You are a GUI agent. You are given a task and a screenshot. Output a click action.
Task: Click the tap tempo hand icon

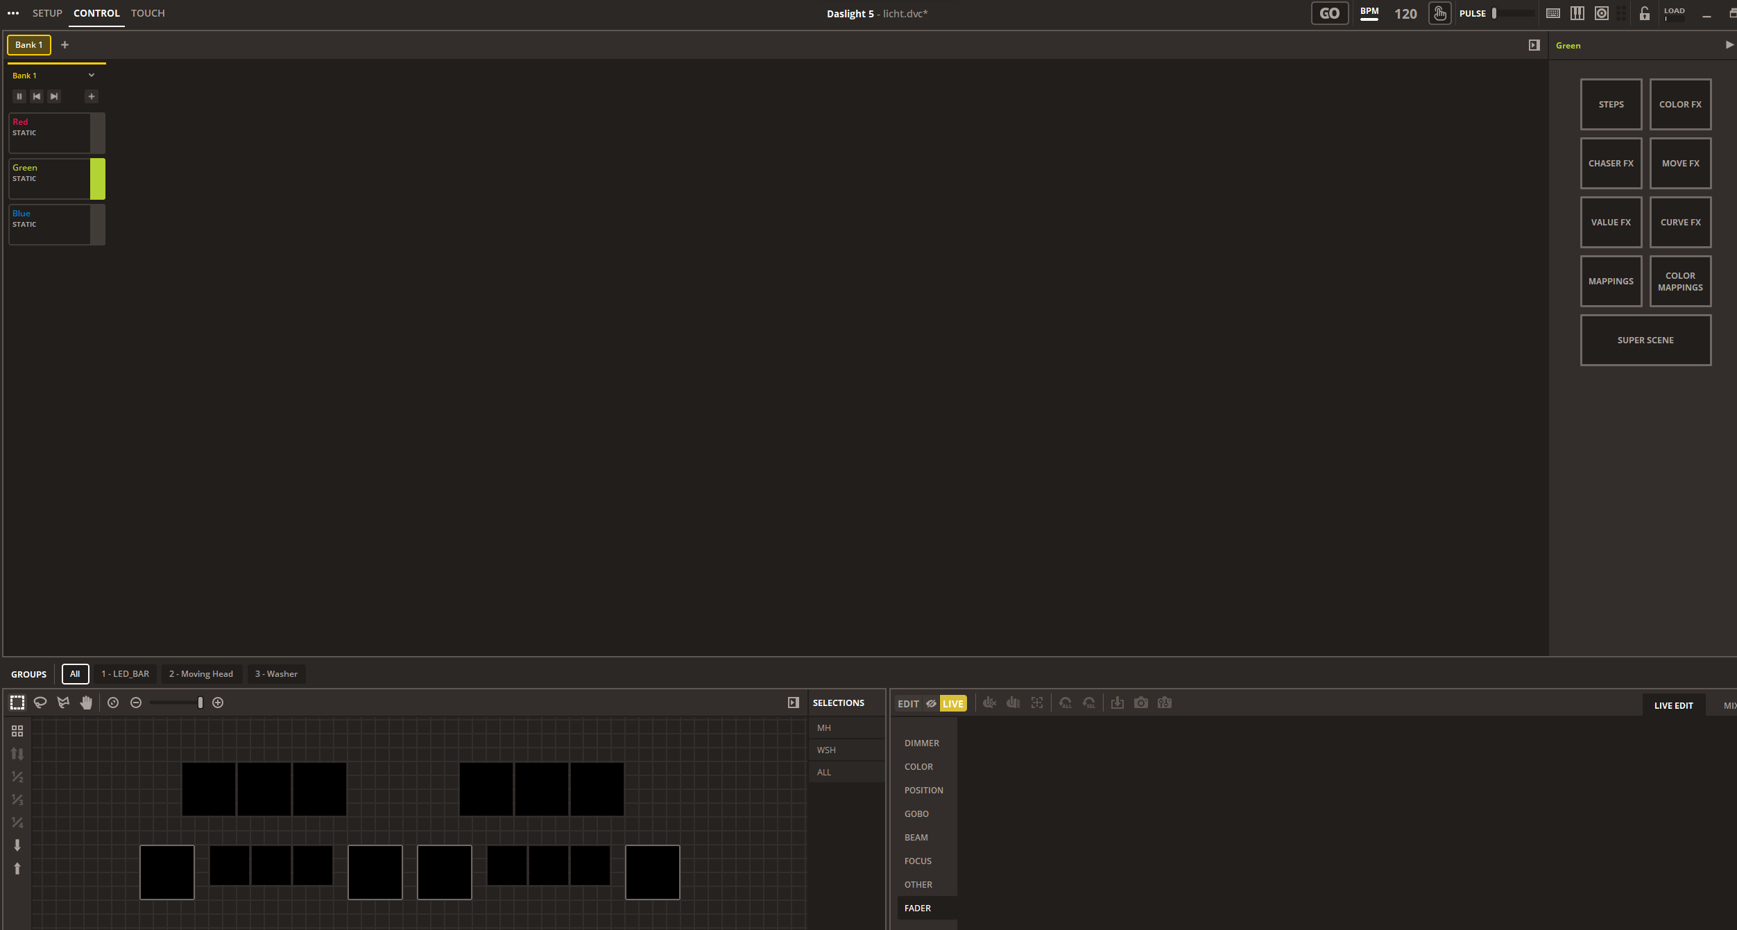1440,13
